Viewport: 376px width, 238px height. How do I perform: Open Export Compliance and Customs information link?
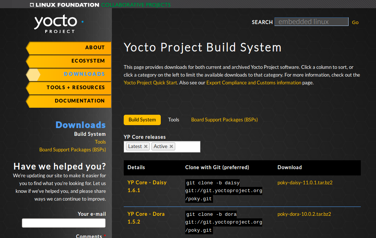pos(253,83)
